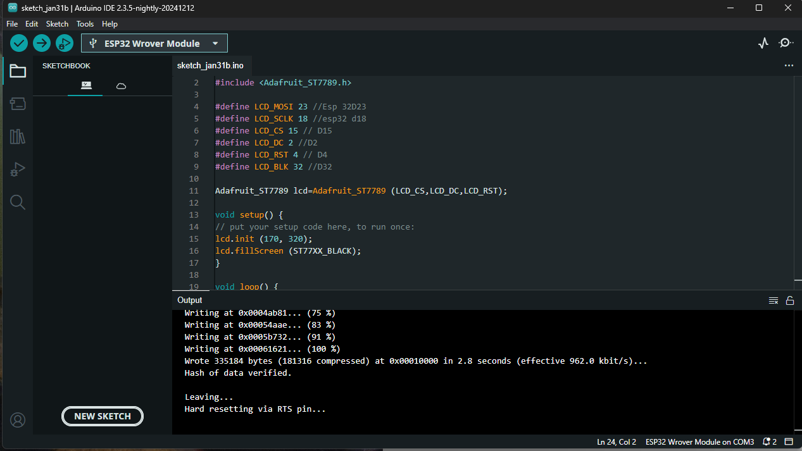Open the Sketch menu
802x451 pixels.
[57, 24]
